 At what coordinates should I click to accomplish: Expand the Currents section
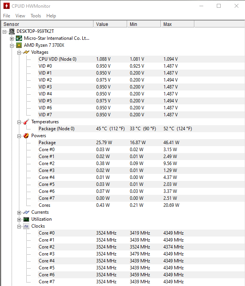click(x=19, y=213)
